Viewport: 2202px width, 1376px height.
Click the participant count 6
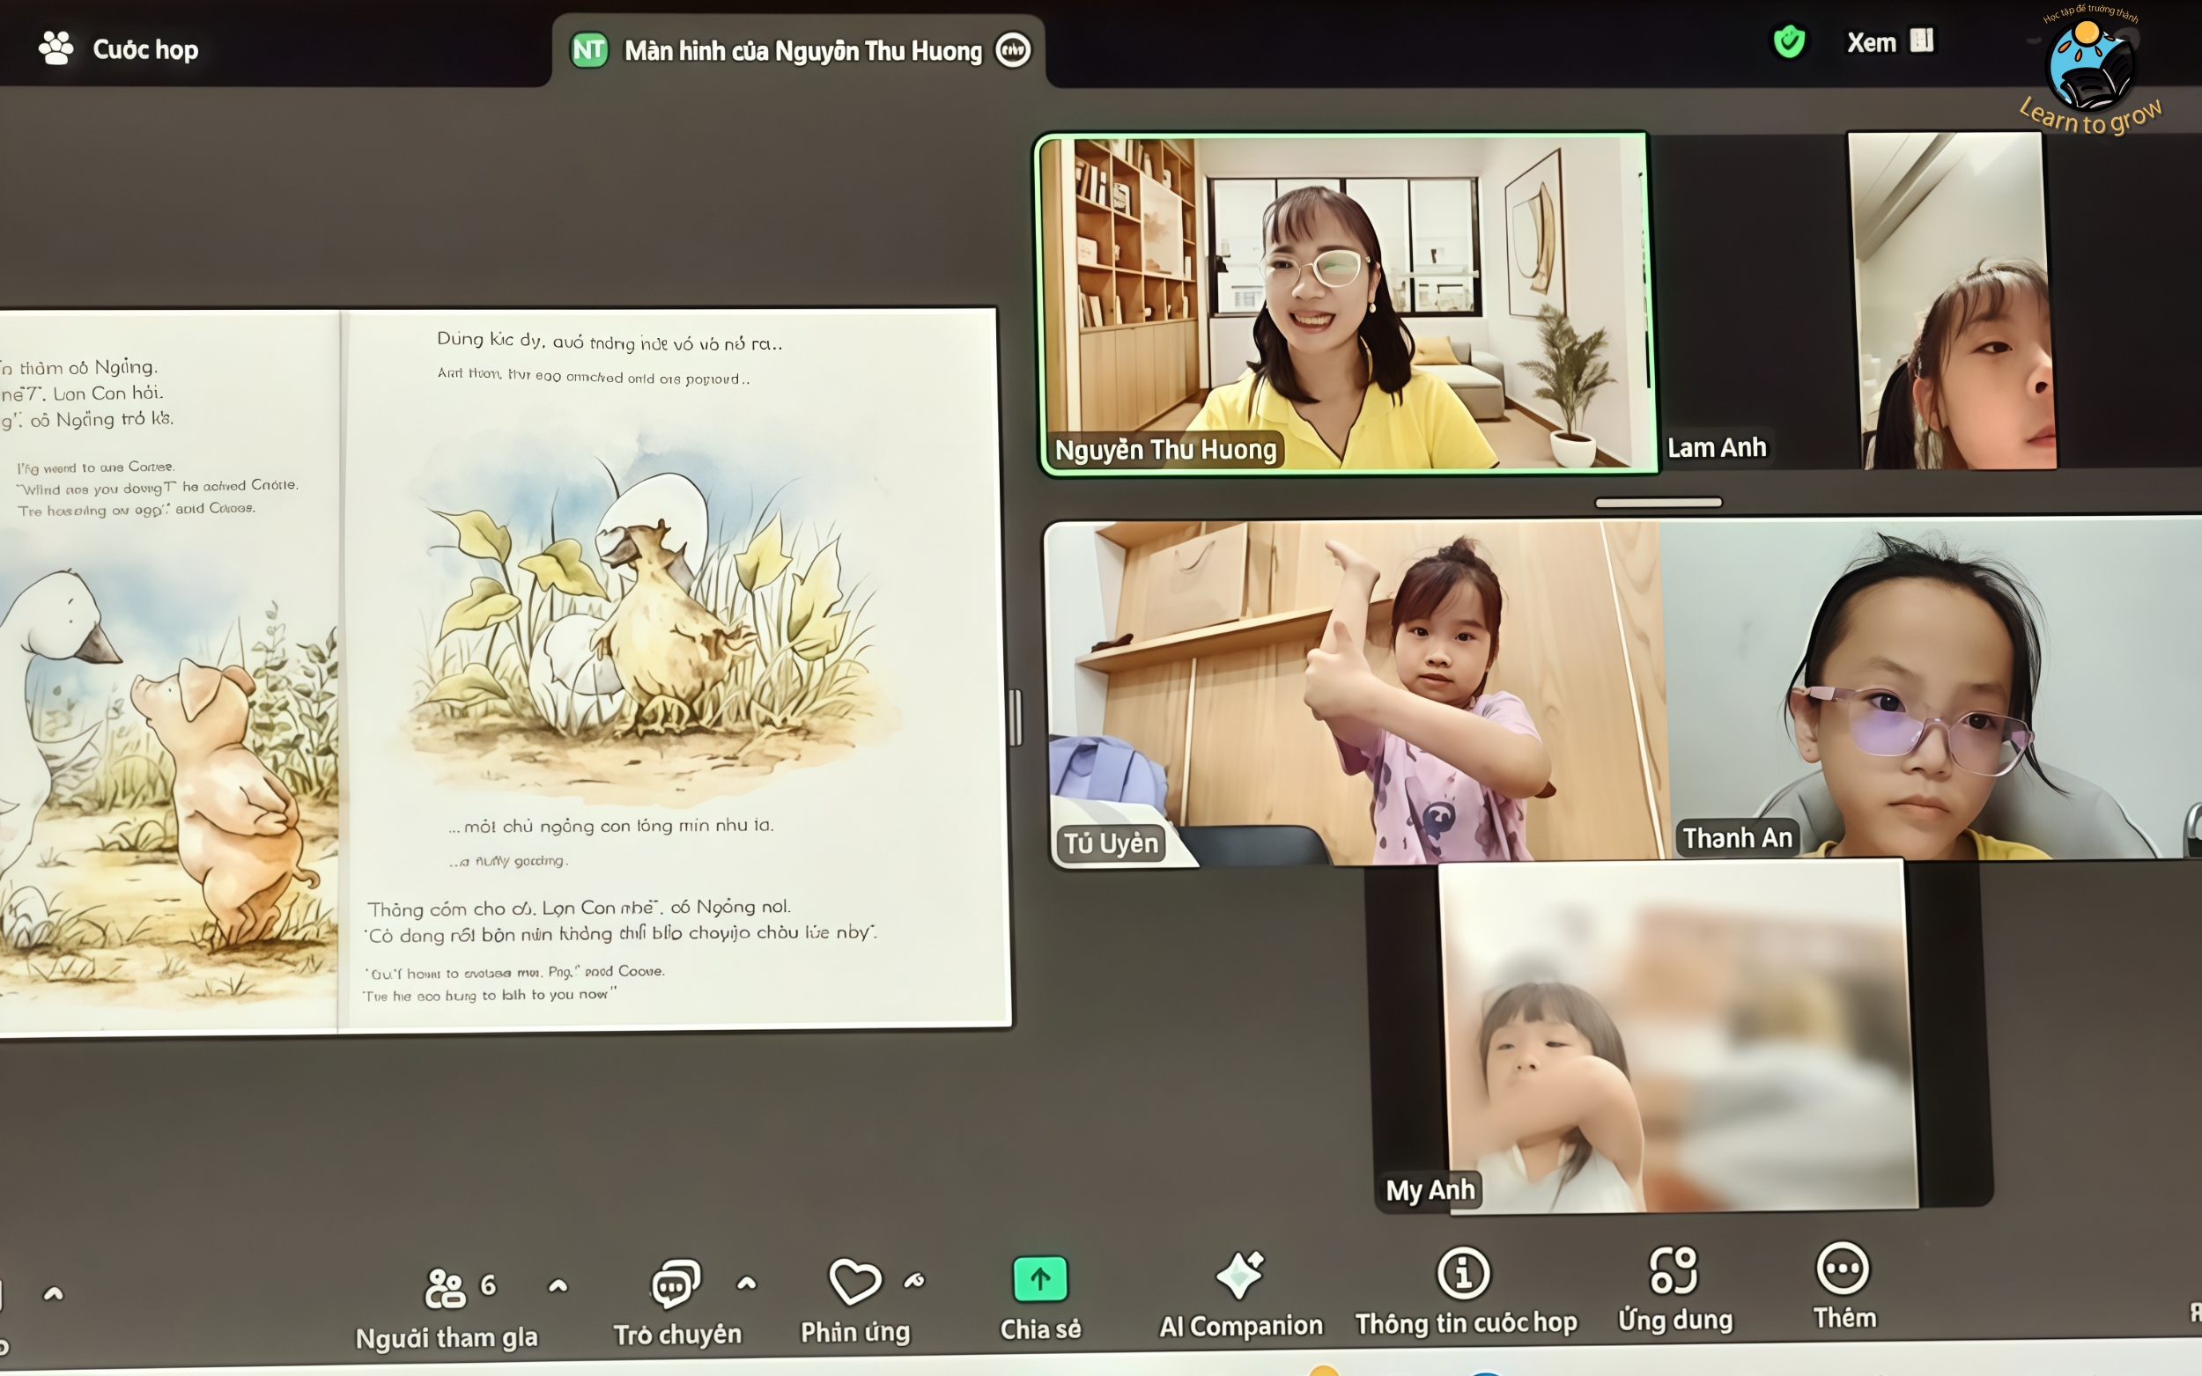(488, 1285)
